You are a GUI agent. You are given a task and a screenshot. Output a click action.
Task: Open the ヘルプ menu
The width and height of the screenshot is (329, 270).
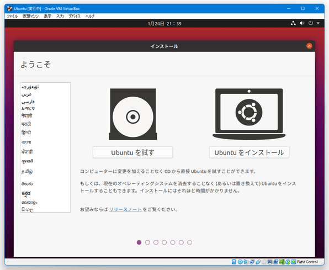[x=90, y=16]
